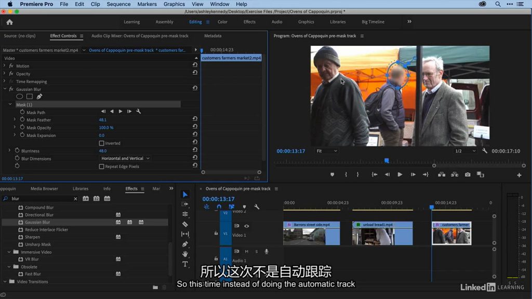Collapse the Gaussian Blur effect

tap(5, 89)
